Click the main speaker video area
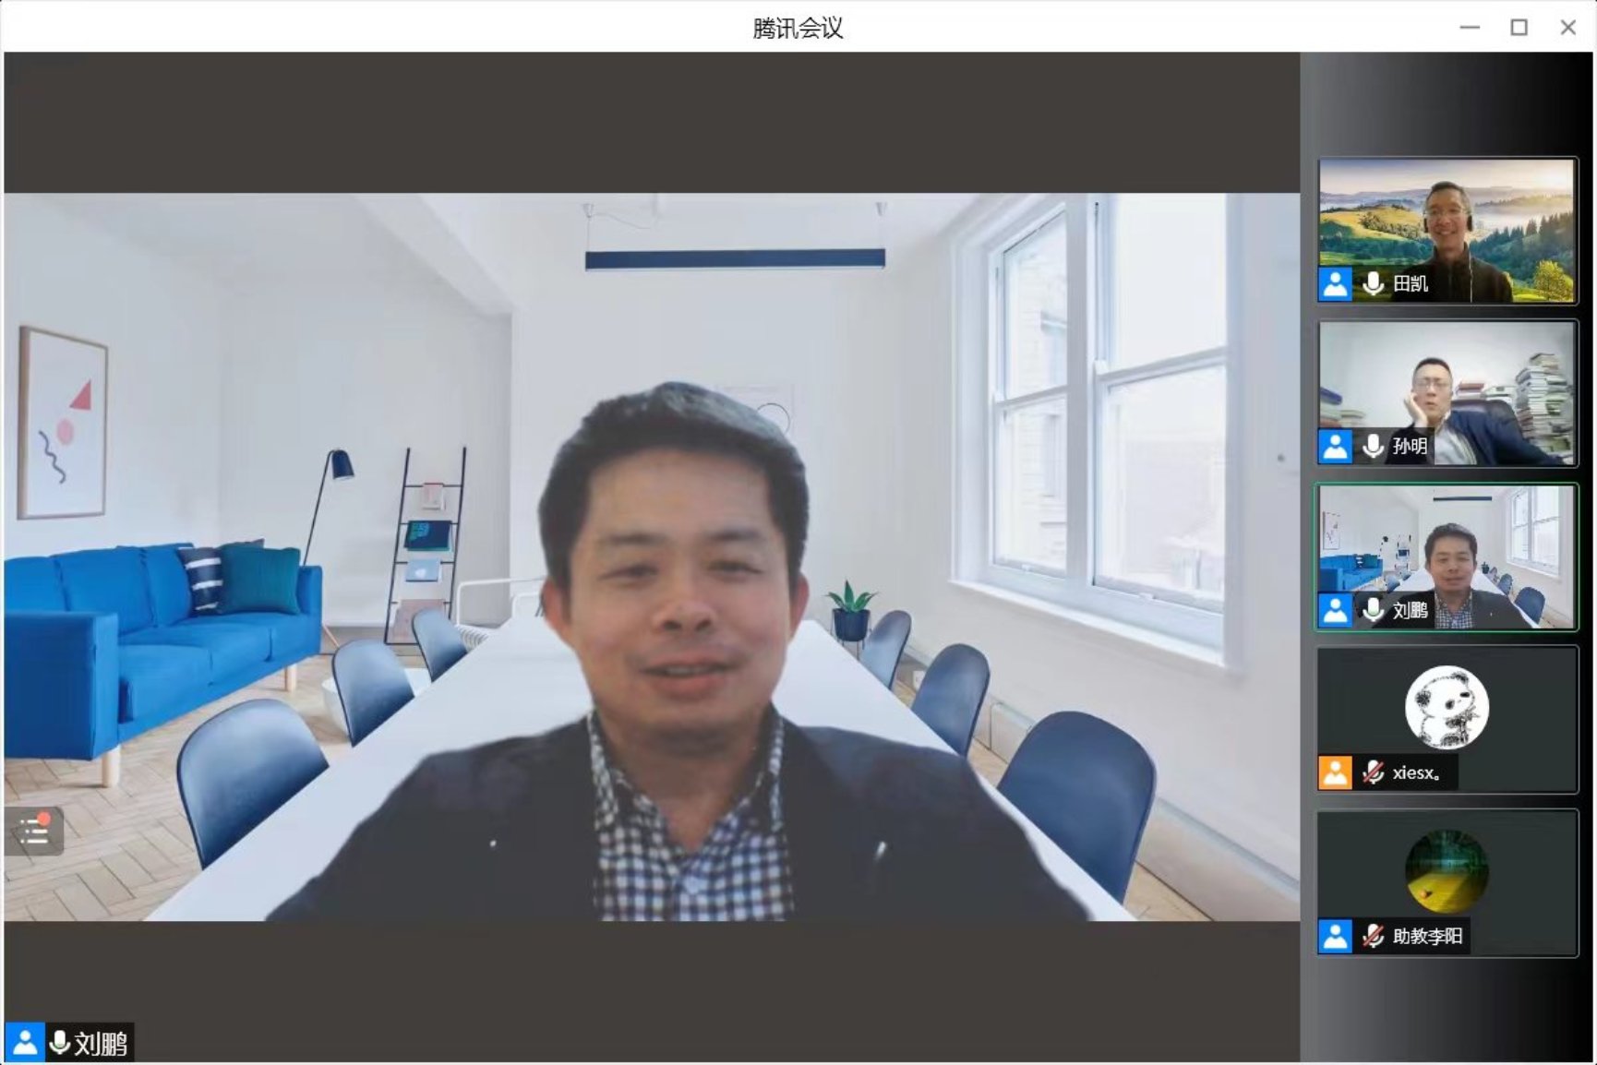The image size is (1597, 1065). pyautogui.click(x=652, y=556)
